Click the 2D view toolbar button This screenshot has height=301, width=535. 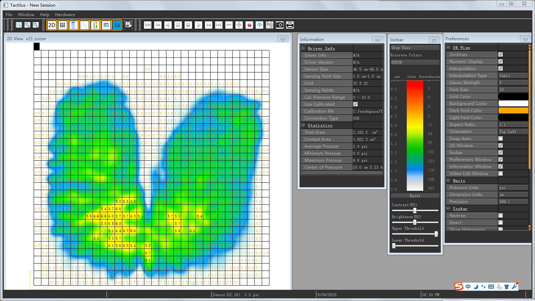(x=52, y=25)
